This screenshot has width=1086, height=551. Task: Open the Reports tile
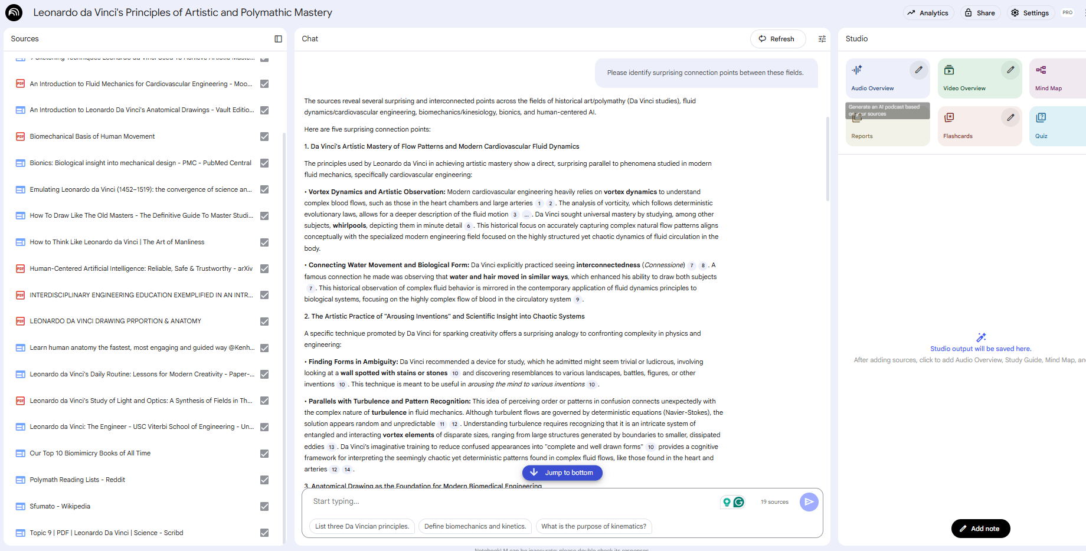[x=887, y=126]
